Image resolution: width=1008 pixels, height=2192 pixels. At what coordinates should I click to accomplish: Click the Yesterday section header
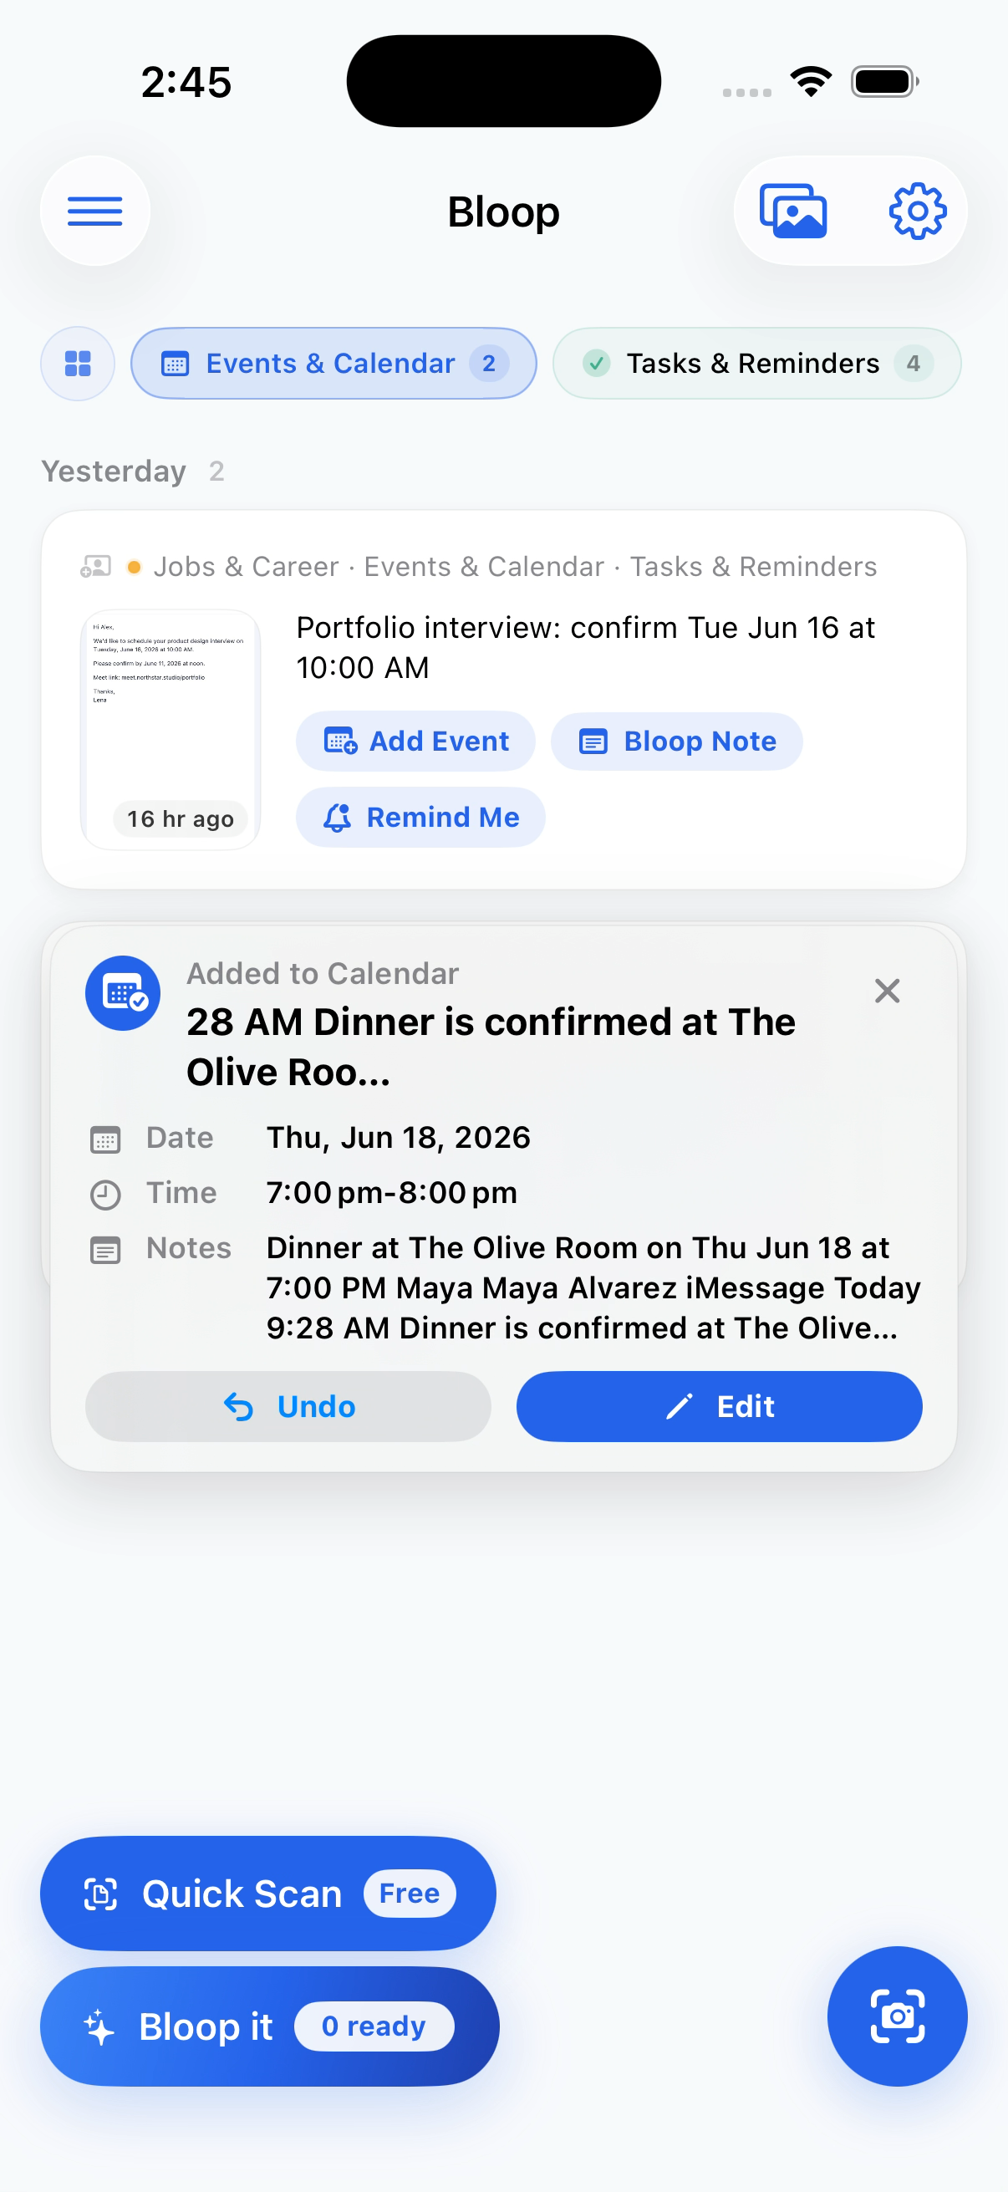click(x=114, y=471)
